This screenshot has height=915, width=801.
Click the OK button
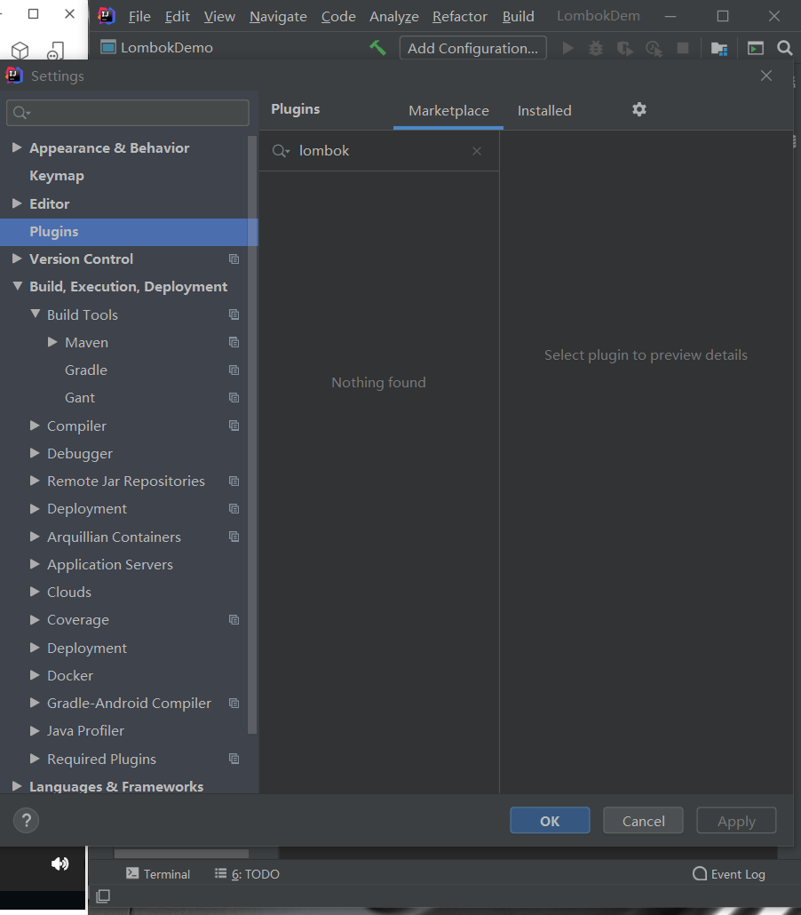coord(550,821)
